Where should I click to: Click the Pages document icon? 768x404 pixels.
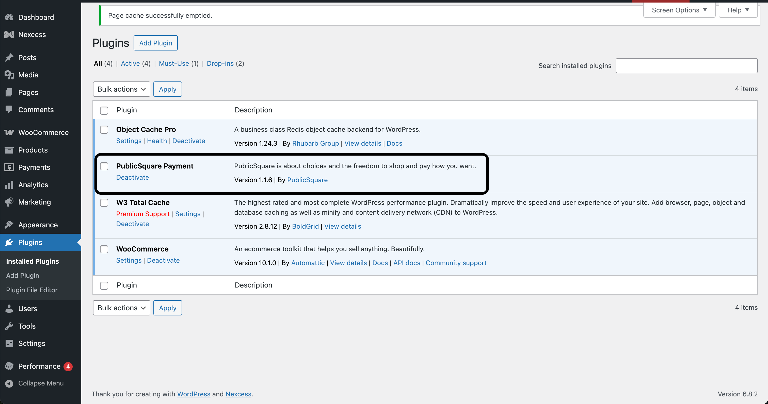click(9, 92)
